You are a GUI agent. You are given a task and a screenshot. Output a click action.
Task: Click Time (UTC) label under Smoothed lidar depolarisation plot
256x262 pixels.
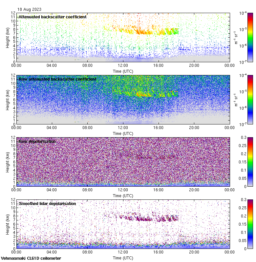(x=123, y=258)
